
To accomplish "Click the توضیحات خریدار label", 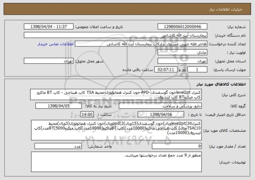I will (232, 162).
